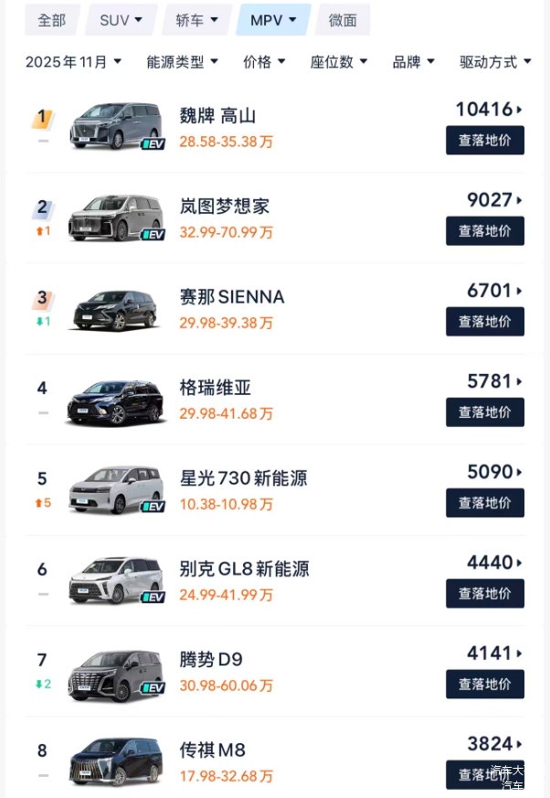Image resolution: width=550 pixels, height=798 pixels.
Task: Click the rank 2 silver badge icon
Action: (x=42, y=208)
